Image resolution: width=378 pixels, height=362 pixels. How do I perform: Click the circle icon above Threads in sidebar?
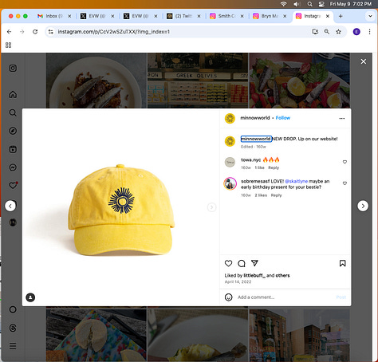click(x=13, y=309)
